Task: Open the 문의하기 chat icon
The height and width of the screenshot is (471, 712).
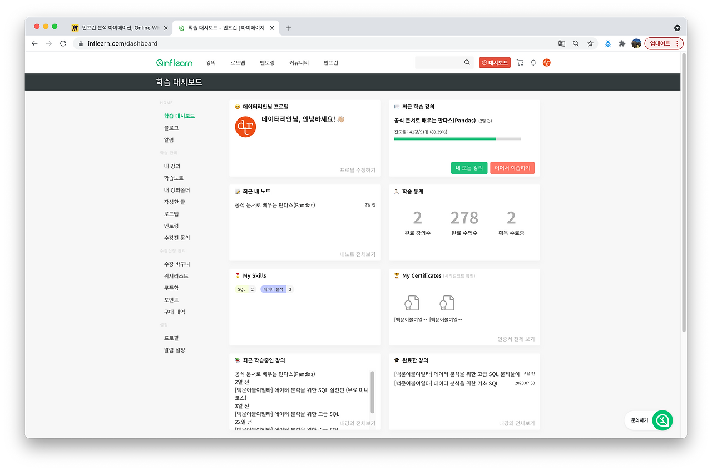Action: coord(662,420)
